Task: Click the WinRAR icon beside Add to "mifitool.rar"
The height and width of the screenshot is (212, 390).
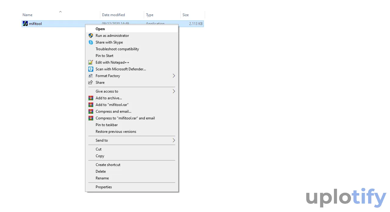Action: click(90, 105)
